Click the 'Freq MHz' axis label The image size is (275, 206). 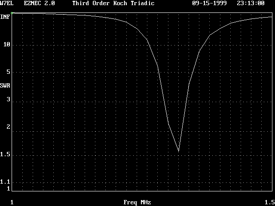click(x=137, y=202)
